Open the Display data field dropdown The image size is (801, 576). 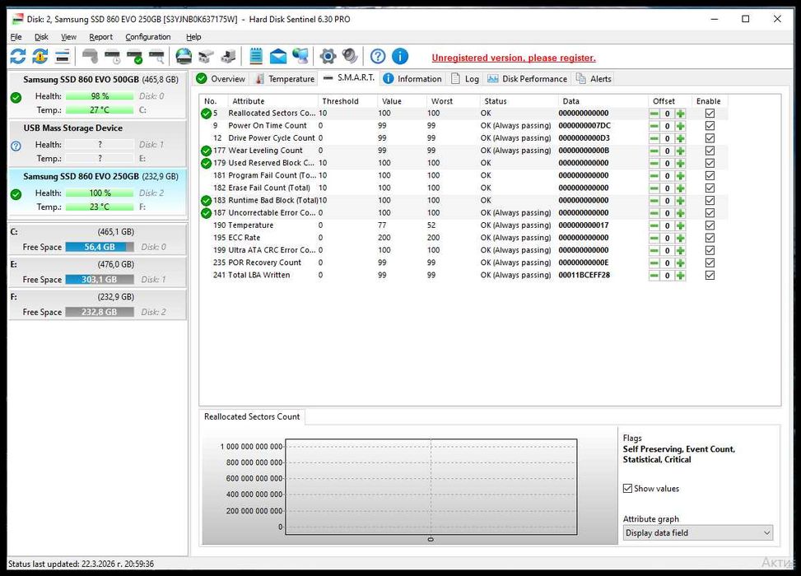697,533
